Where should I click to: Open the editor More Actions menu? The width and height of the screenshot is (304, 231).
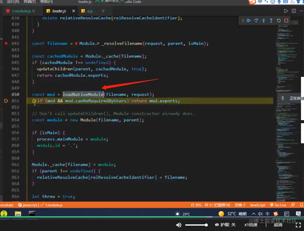[301, 11]
